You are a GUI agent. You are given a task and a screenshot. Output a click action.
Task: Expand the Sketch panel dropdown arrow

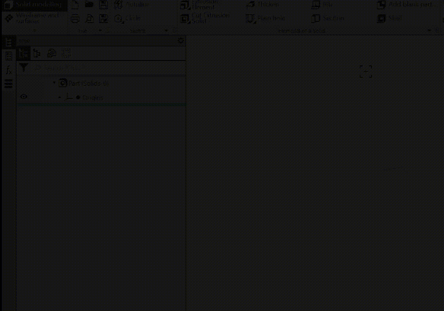pos(166,31)
